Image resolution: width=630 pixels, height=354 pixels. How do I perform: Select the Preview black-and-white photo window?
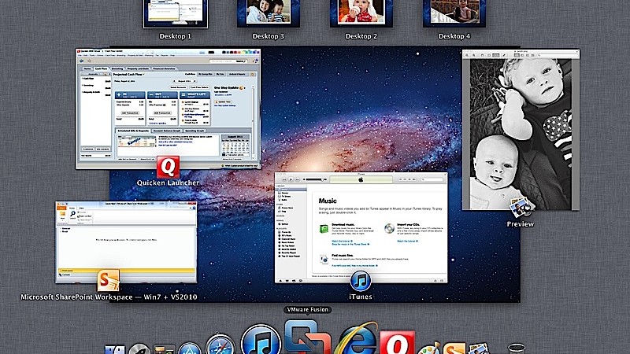point(520,130)
